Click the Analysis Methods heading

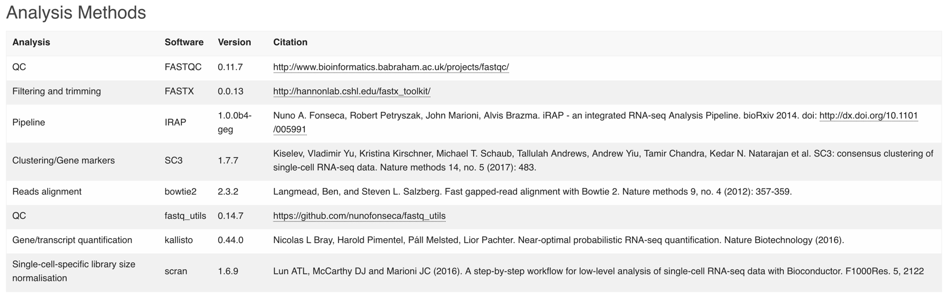(x=76, y=12)
